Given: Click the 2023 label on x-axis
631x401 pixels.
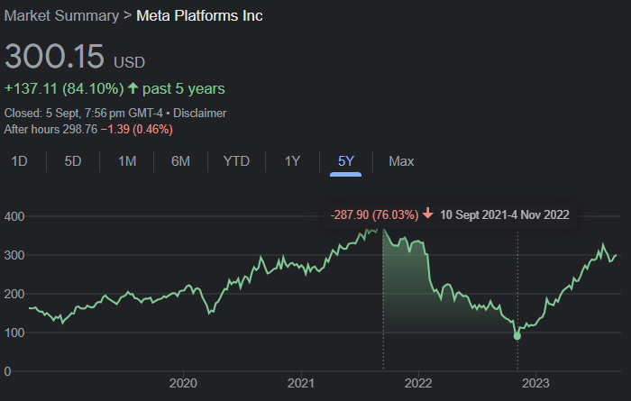Looking at the screenshot, I should coord(535,381).
